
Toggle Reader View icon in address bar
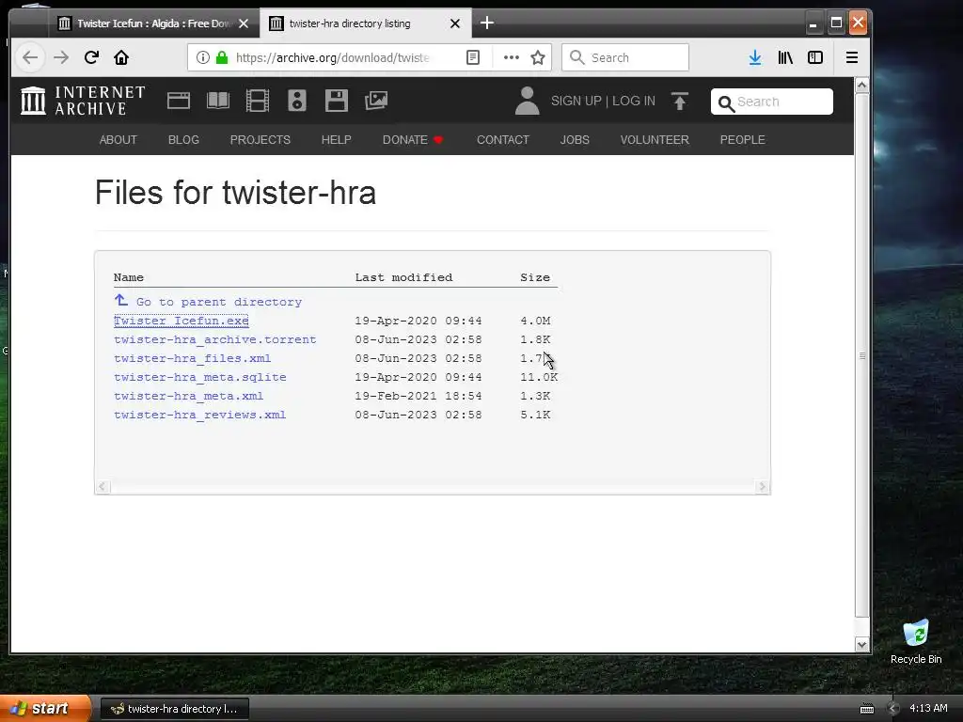(473, 57)
